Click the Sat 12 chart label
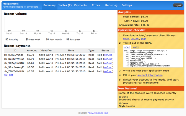Image resolution: width=186 pixels, height=116 pixels. coord(9,34)
